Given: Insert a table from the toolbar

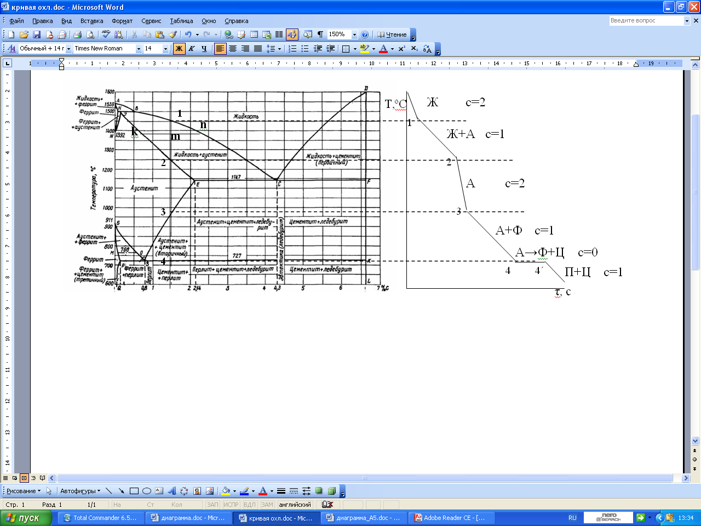Looking at the screenshot, I should tap(254, 35).
